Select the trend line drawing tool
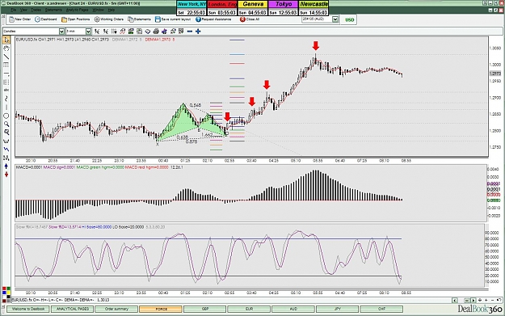This screenshot has height=316, width=505. 6,57
